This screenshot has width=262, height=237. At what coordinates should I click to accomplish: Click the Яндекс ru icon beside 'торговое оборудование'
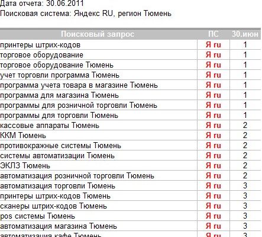coord(214,55)
